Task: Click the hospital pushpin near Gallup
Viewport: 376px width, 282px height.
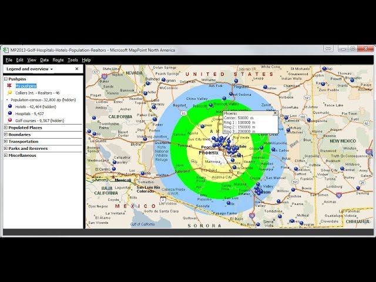Action: click(324, 69)
